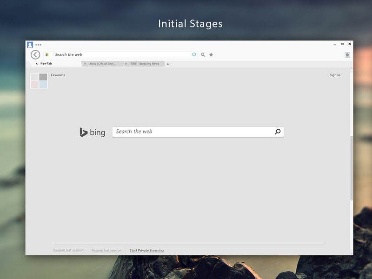Close the New Tab tab
The width and height of the screenshot is (372, 279).
[x=37, y=64]
